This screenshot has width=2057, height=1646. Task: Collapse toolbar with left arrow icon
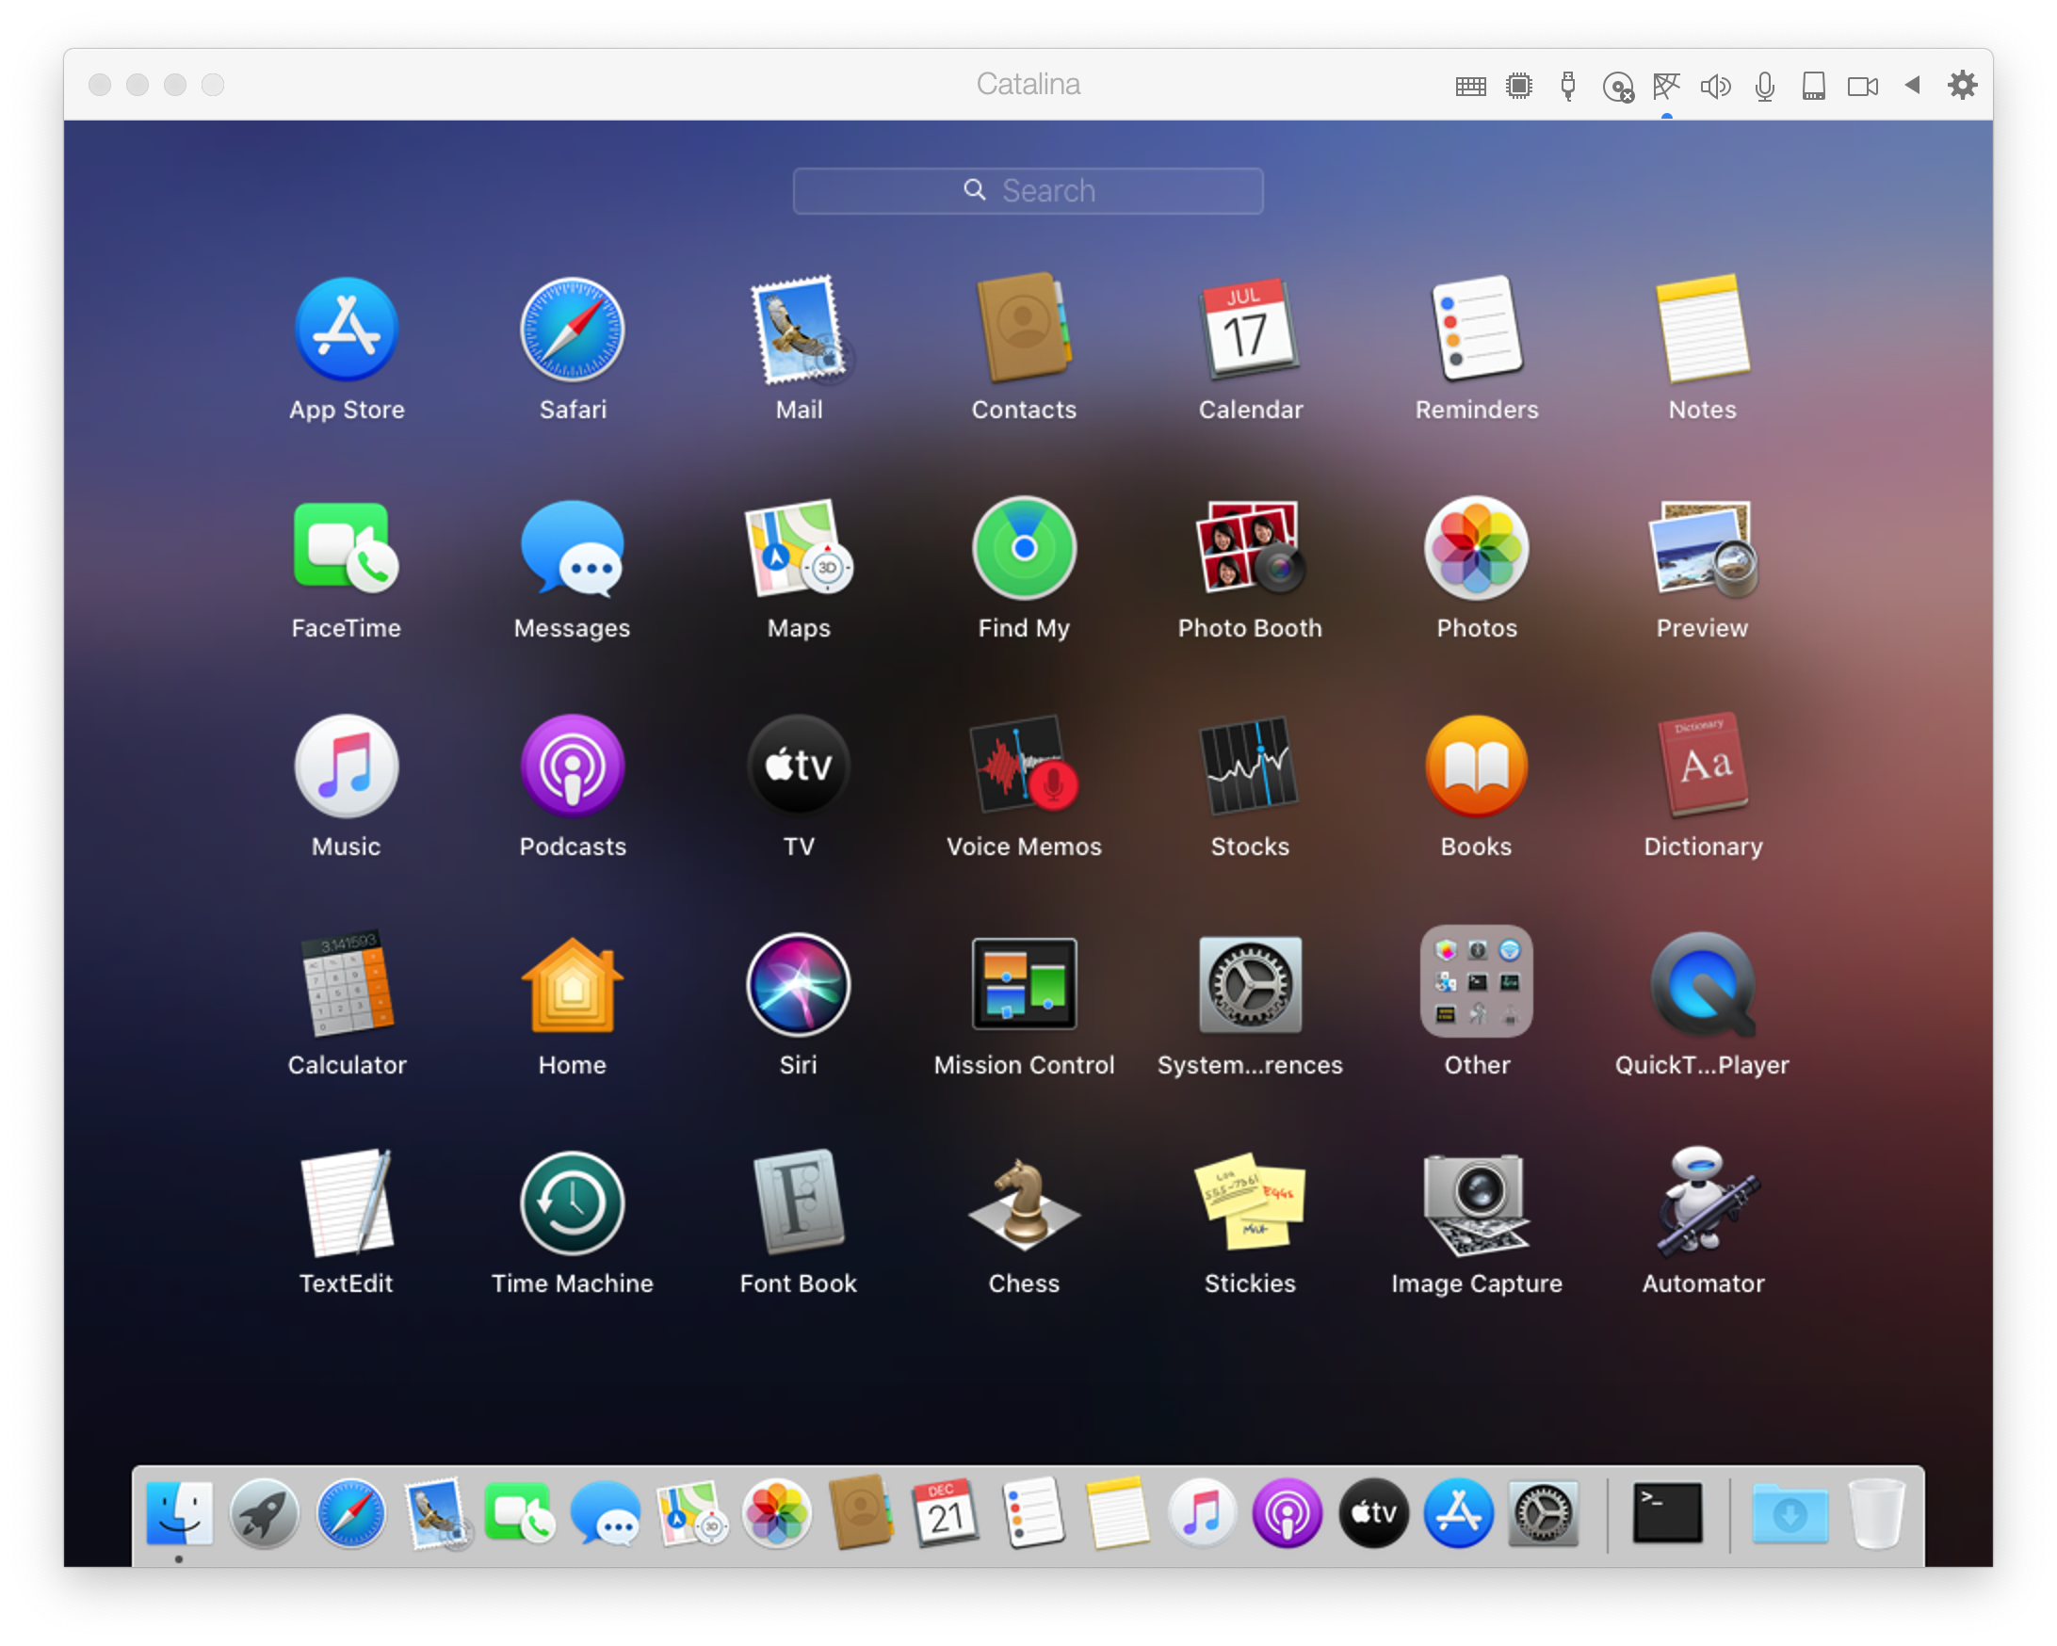click(x=1912, y=85)
